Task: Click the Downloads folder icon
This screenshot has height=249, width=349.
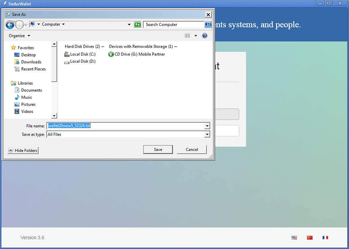Action: click(17, 62)
